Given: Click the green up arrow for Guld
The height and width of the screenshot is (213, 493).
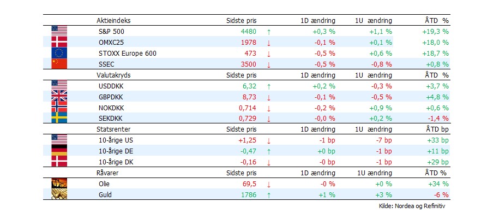Looking at the screenshot, I should point(268,195).
